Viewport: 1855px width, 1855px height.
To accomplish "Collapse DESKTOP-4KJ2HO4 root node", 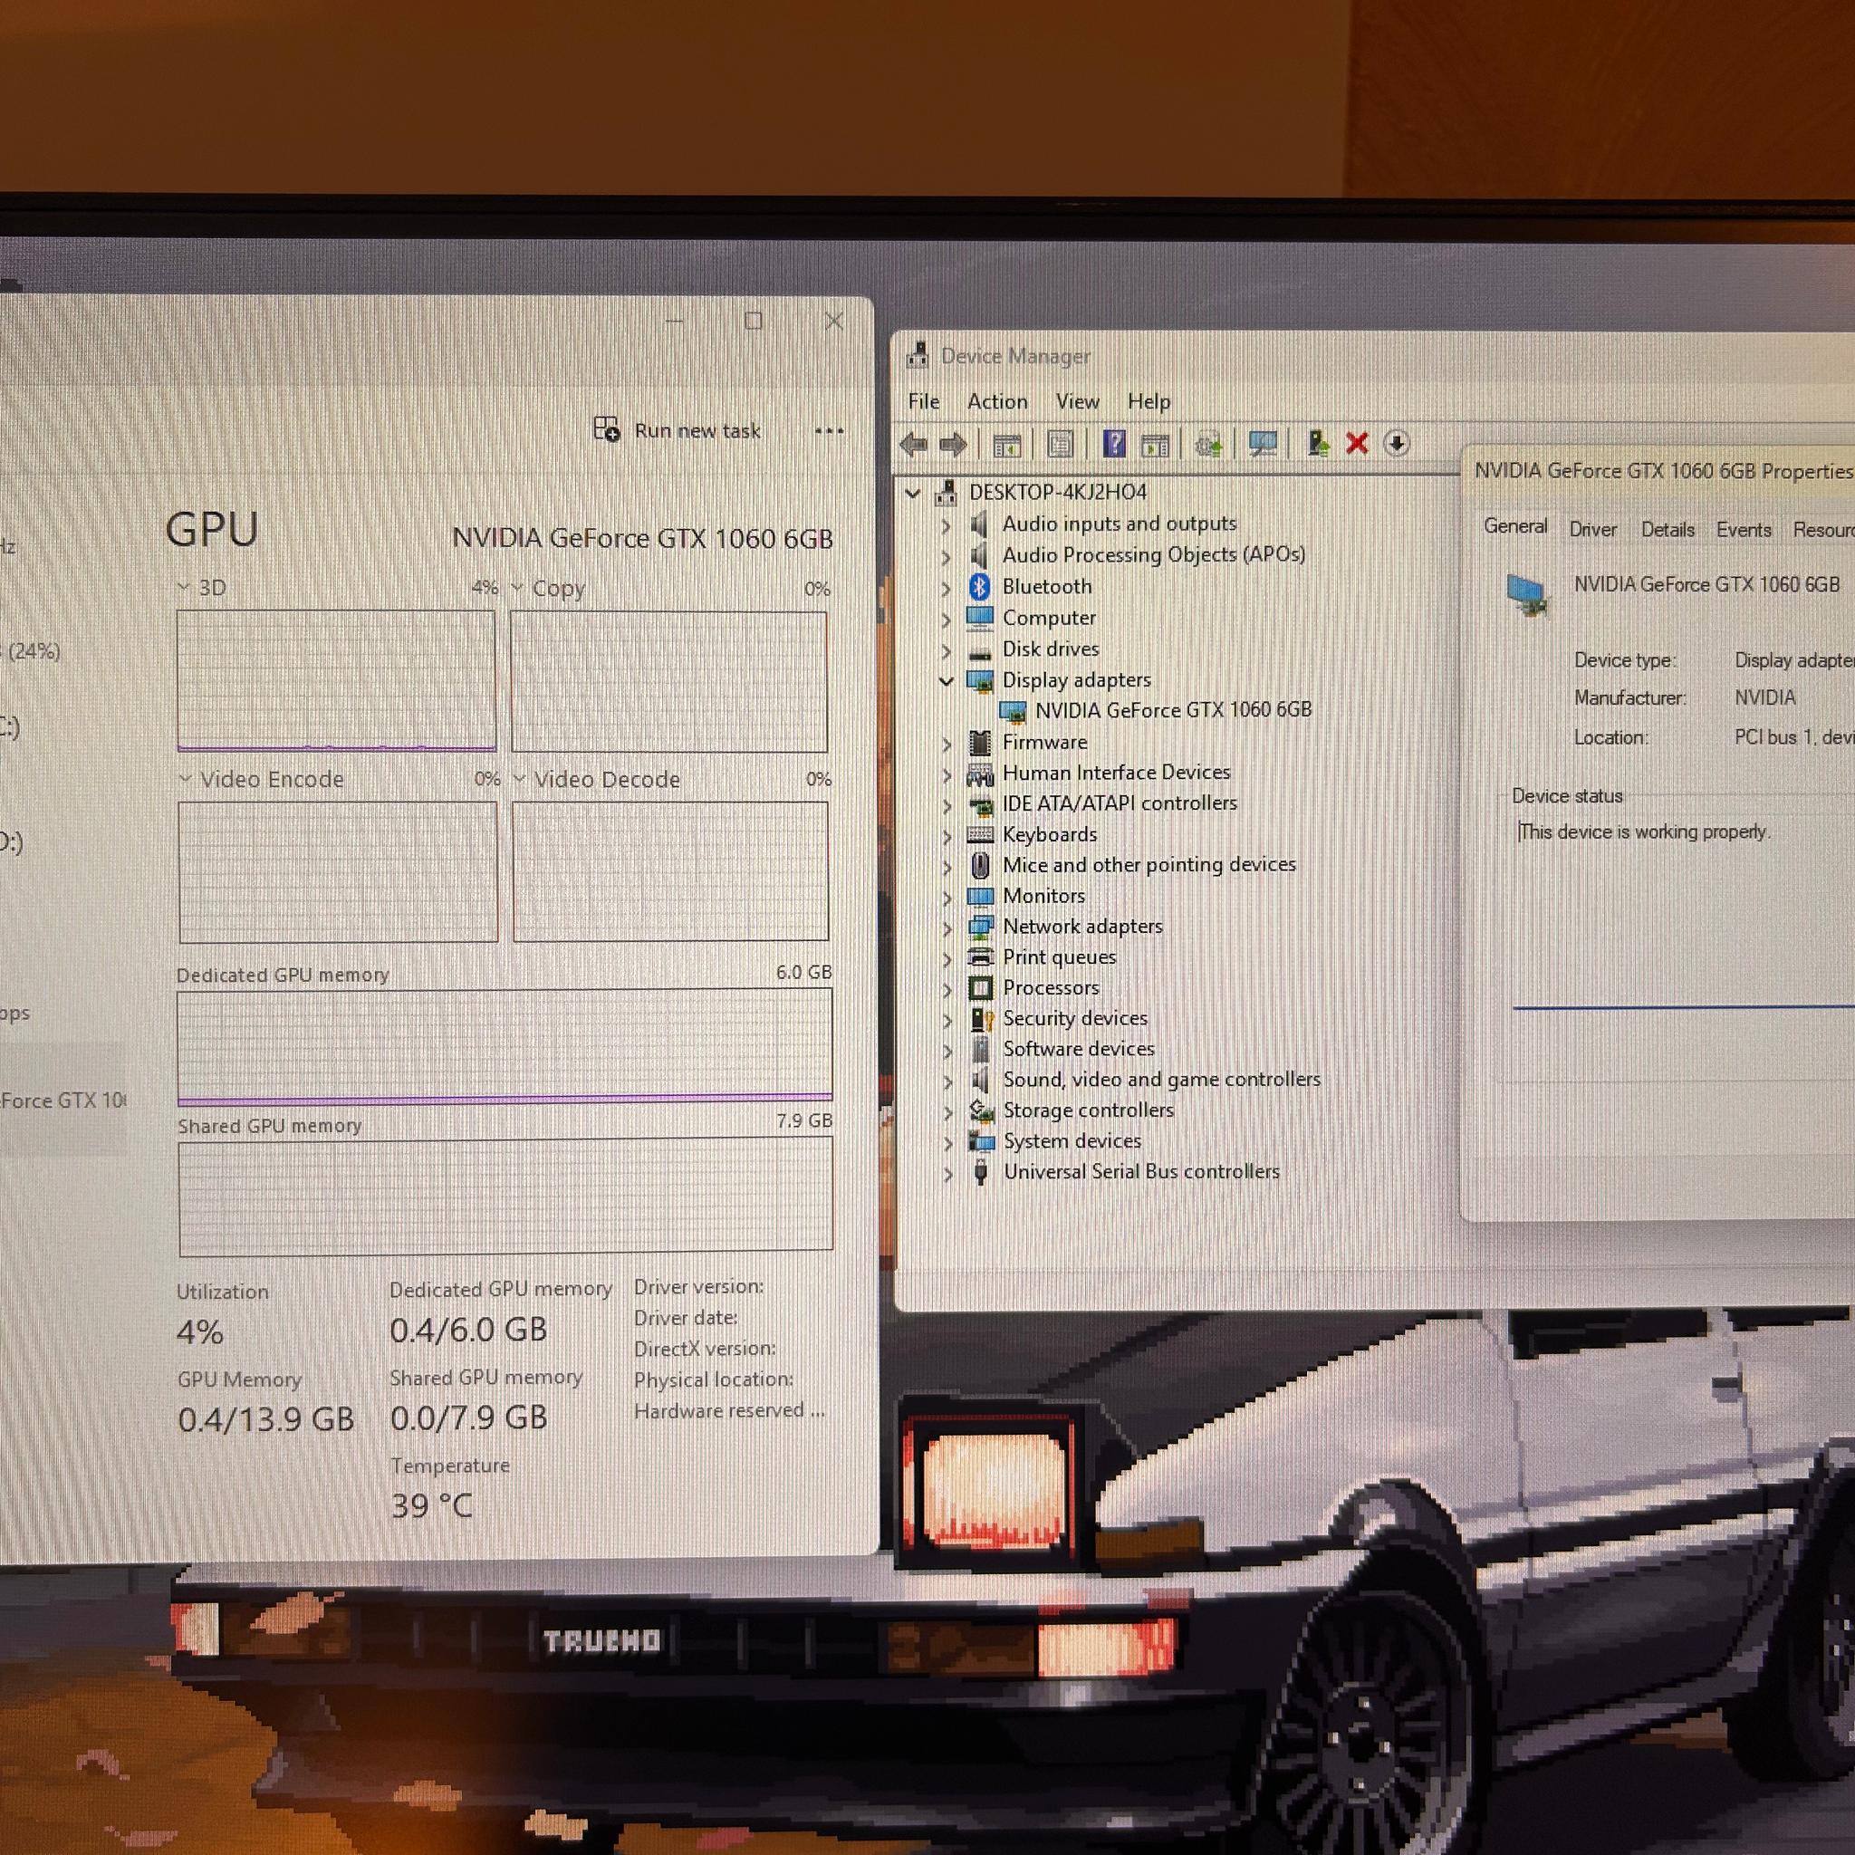I will pyautogui.click(x=912, y=494).
